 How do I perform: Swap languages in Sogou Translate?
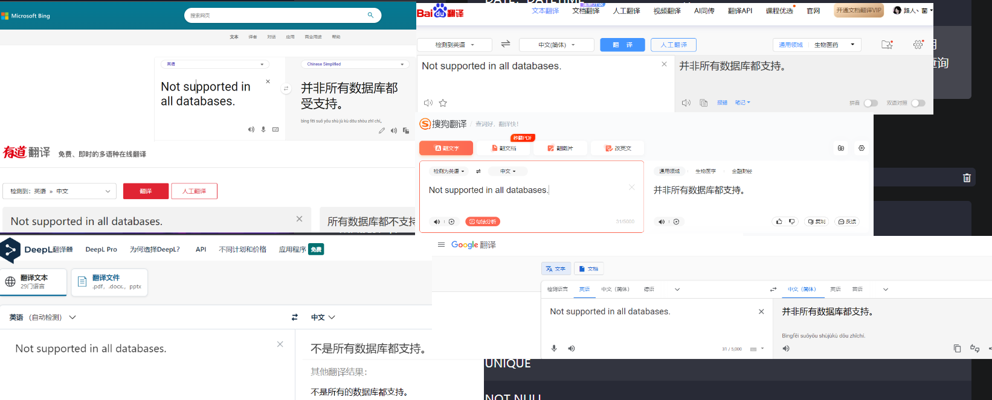478,171
